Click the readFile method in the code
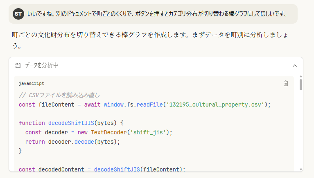The width and height of the screenshot is (314, 178). click(151, 105)
